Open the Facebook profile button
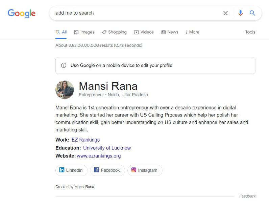 click(107, 170)
